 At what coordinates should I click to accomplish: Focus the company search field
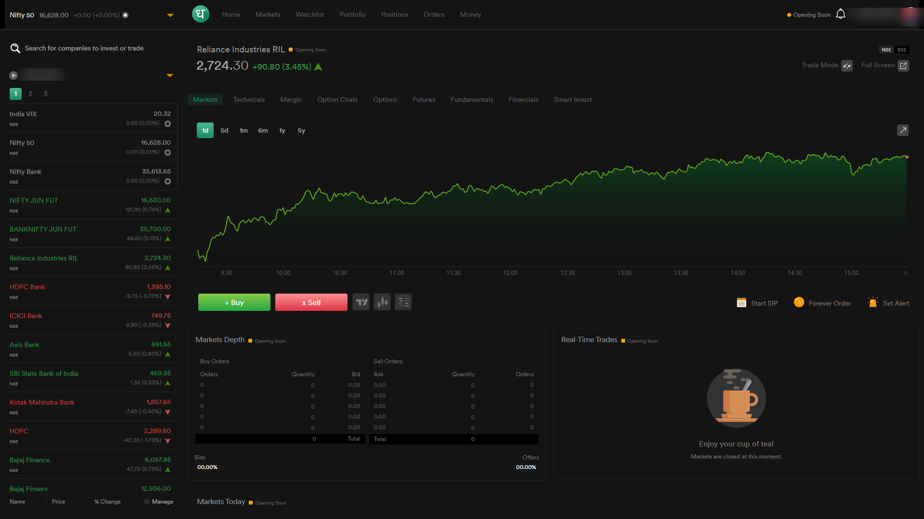coord(84,48)
